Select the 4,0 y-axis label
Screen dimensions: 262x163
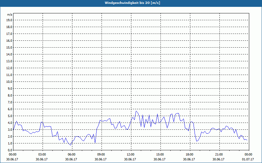[x=10, y=123]
